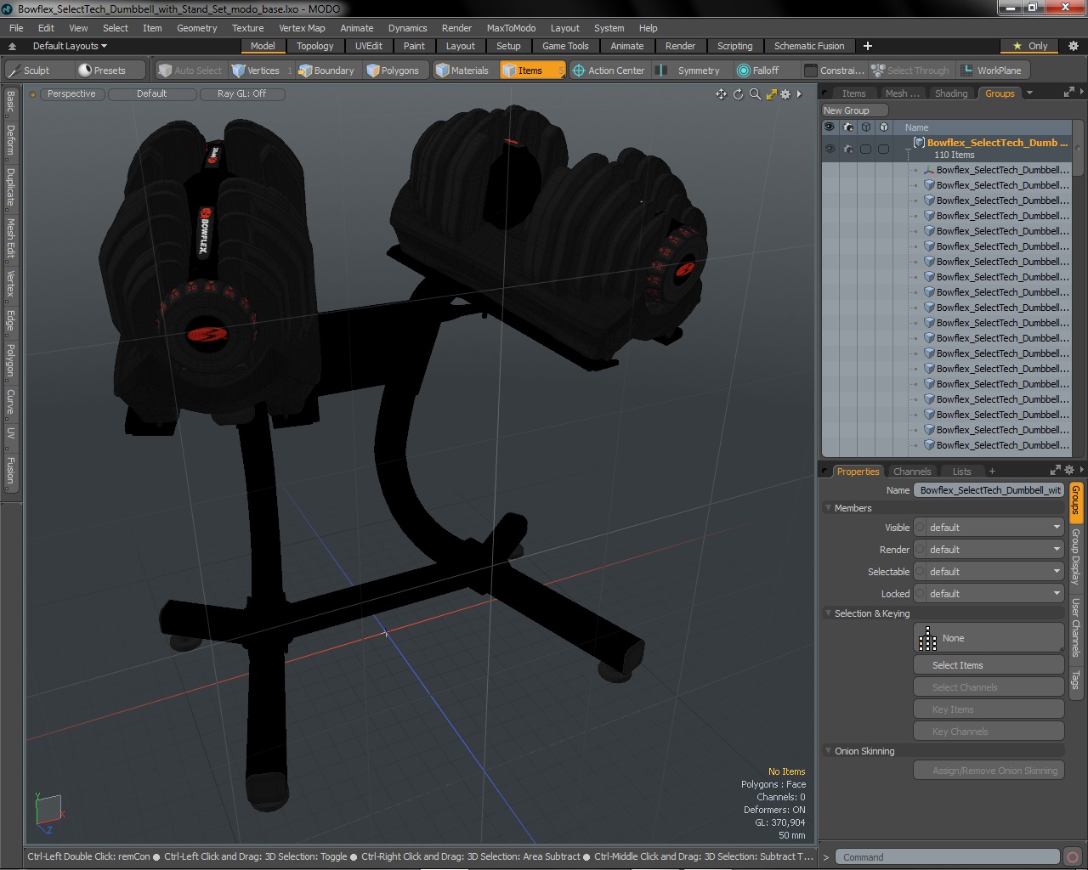The height and width of the screenshot is (870, 1088).
Task: Open the Constraints toolbar button
Action: [835, 71]
